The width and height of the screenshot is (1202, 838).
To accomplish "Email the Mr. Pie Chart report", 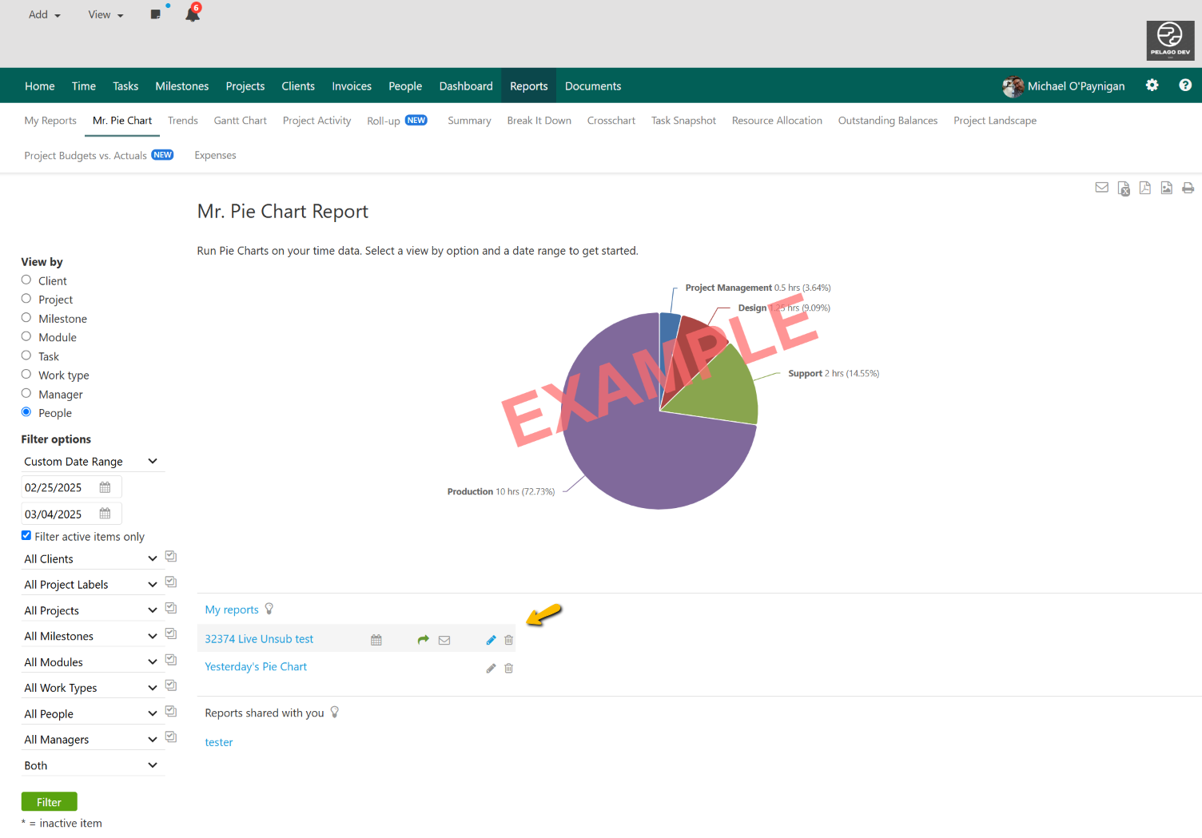I will (x=1101, y=188).
